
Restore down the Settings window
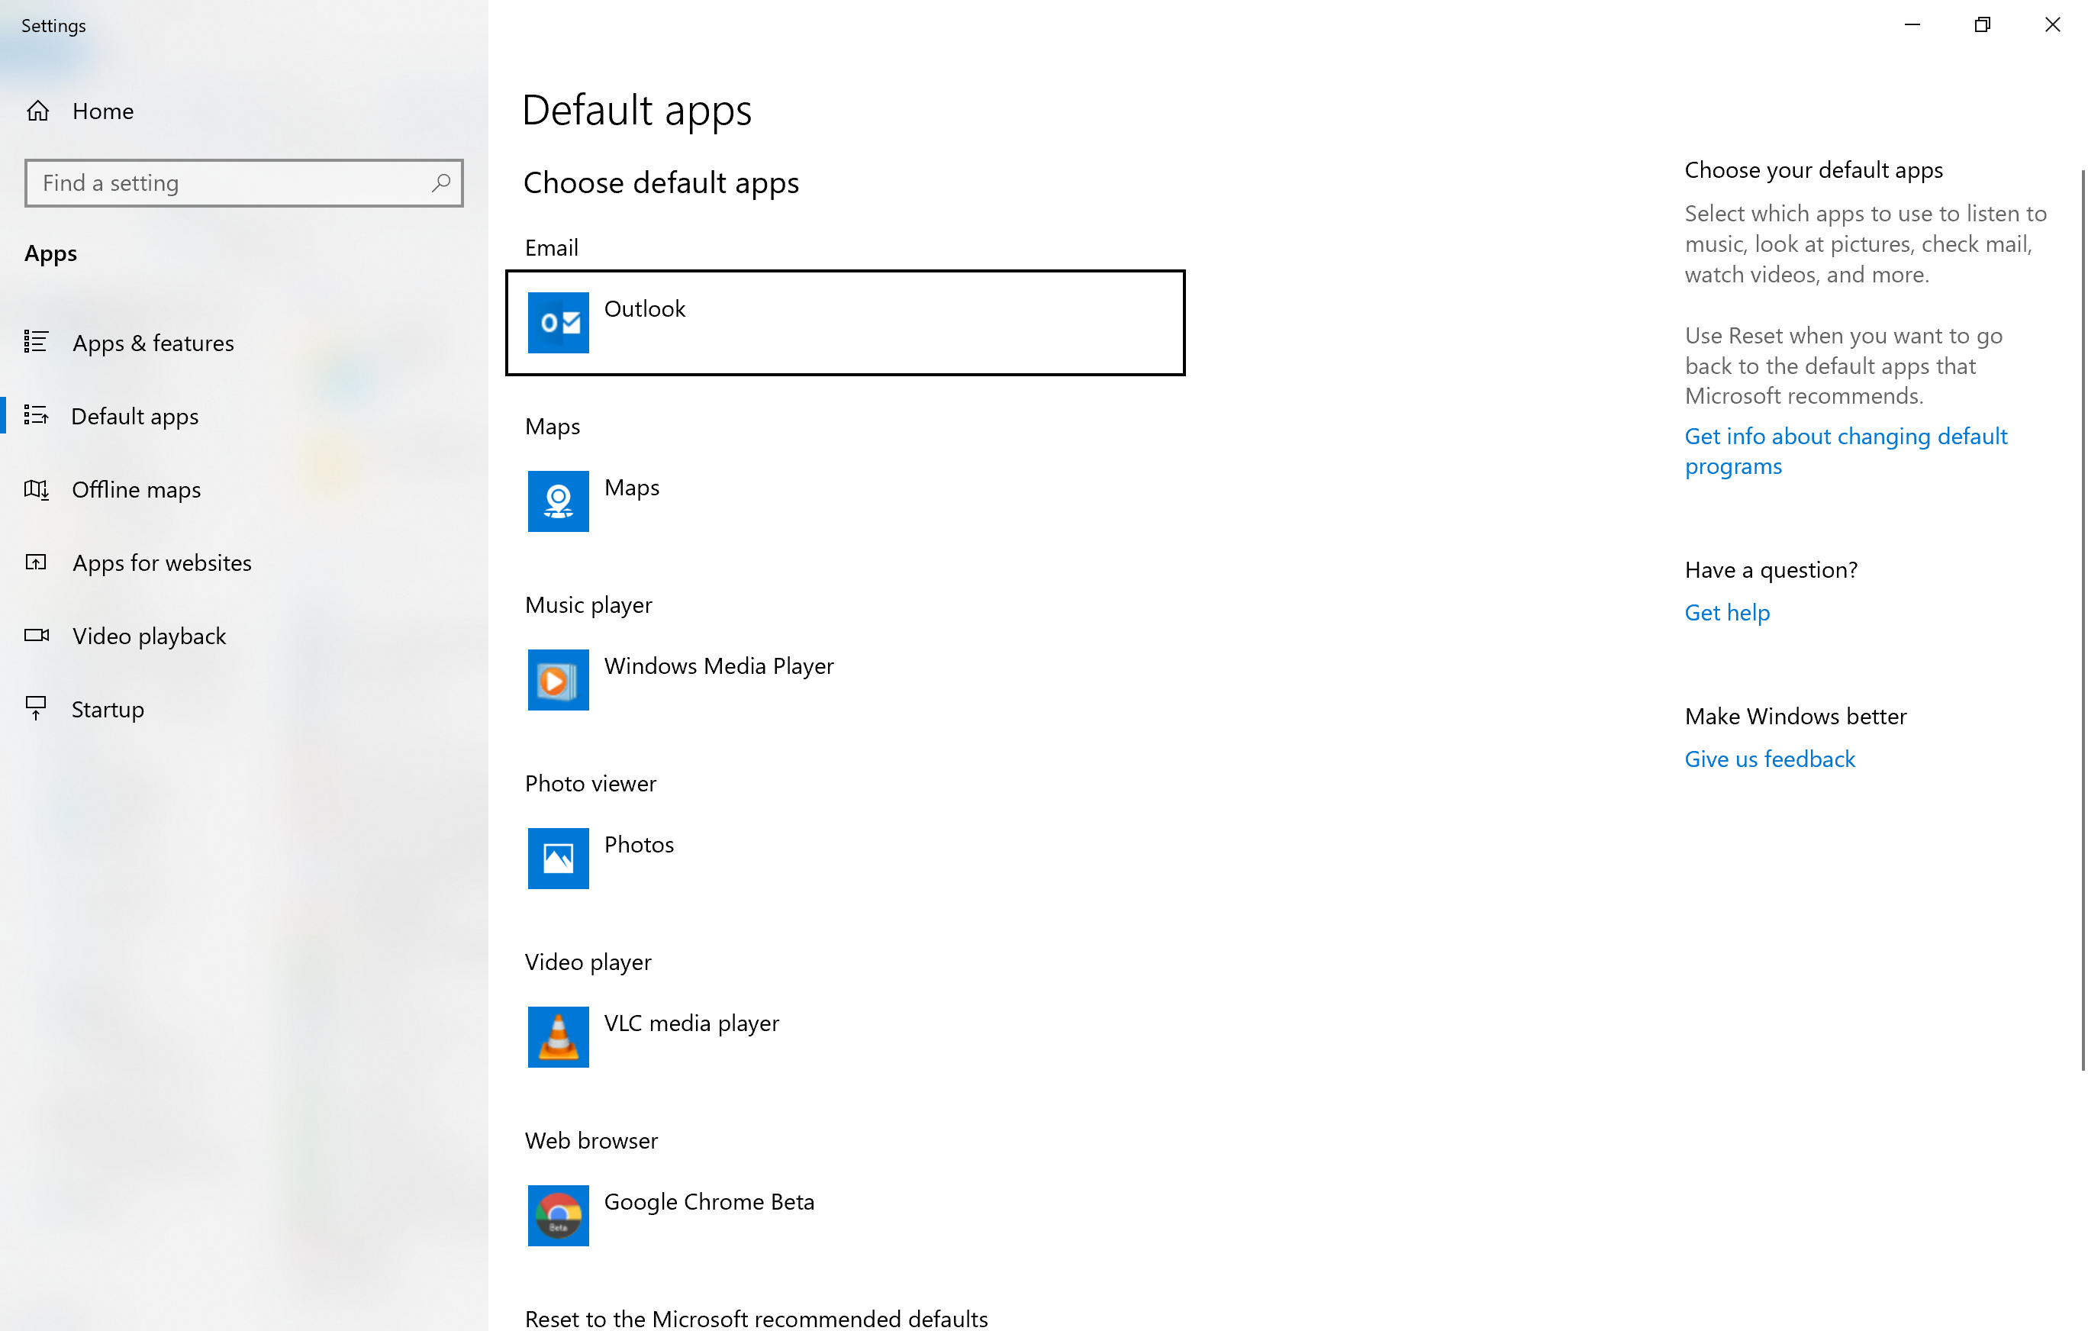(x=1982, y=24)
